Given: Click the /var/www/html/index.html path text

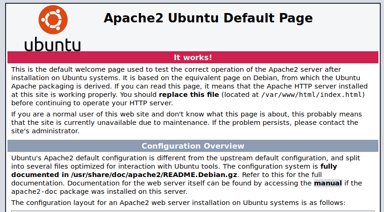Looking at the screenshot, I should pos(312,95).
